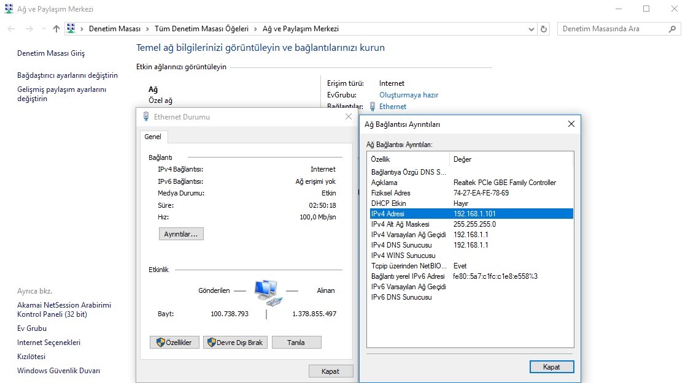The height and width of the screenshot is (383, 688).
Task: Click the back navigation arrow
Action: point(12,29)
